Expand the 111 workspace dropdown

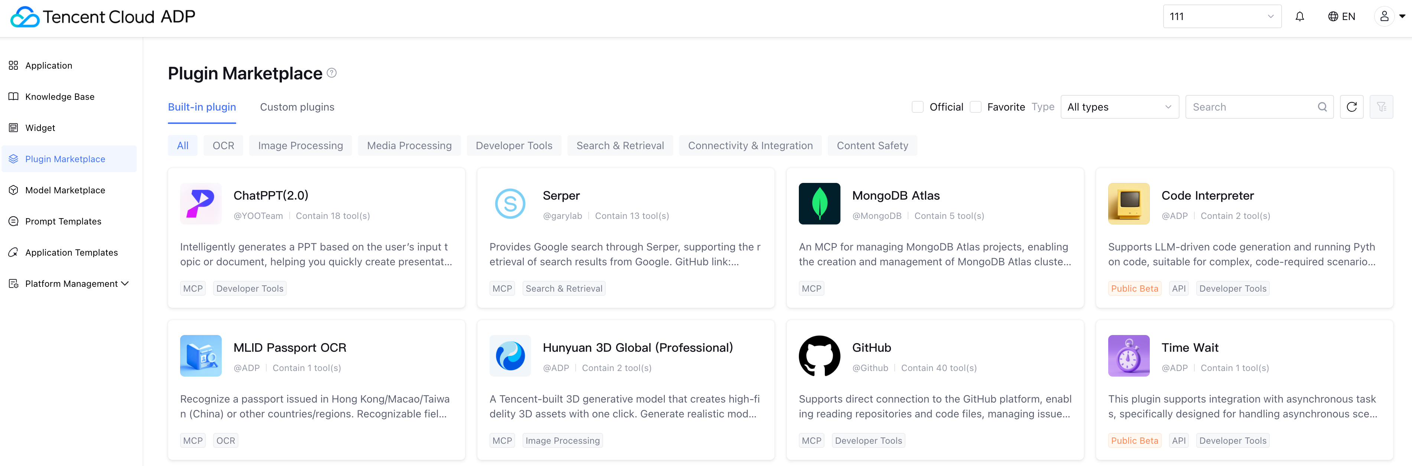tap(1221, 16)
